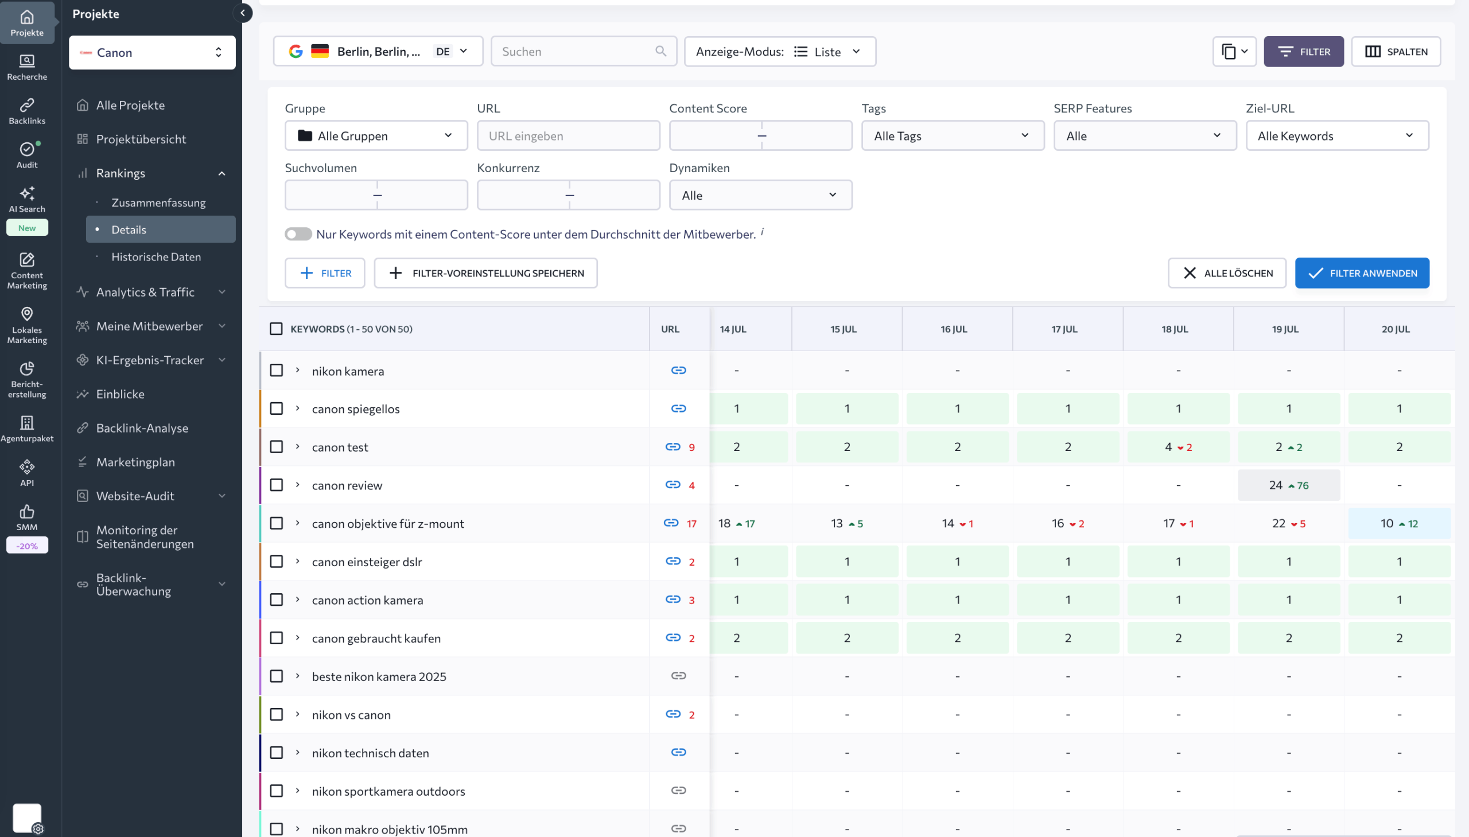This screenshot has height=837, width=1469.
Task: Open Historische Daten under Rankings
Action: point(156,256)
